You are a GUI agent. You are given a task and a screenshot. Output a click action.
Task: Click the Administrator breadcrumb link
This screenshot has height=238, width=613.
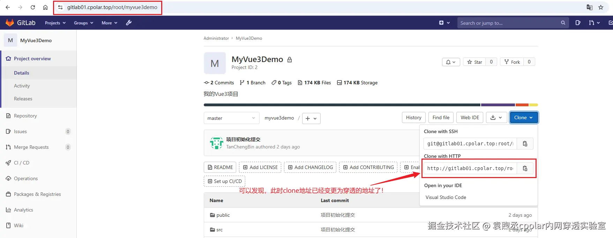[216, 38]
